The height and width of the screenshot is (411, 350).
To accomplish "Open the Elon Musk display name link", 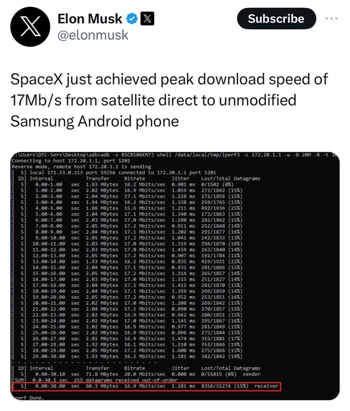I will point(90,19).
